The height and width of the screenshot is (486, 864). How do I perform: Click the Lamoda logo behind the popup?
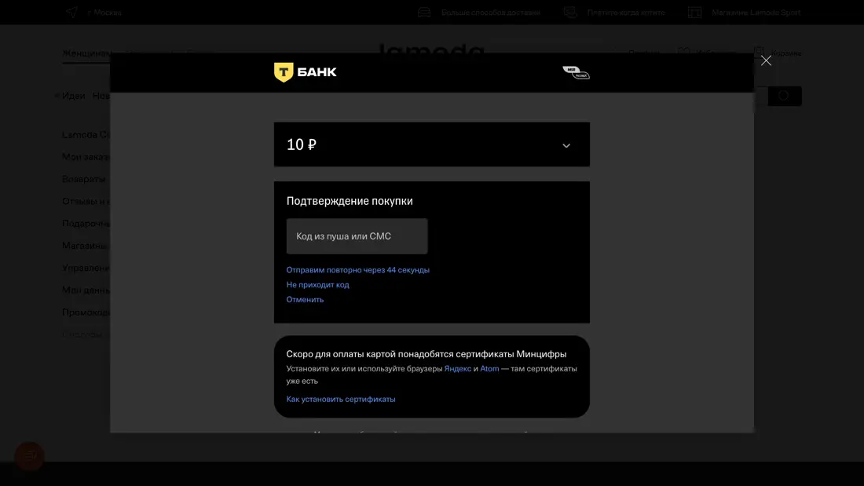click(431, 49)
